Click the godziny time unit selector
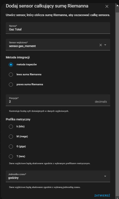Image resolution: width=119 pixels, height=199 pixels. tap(58, 176)
